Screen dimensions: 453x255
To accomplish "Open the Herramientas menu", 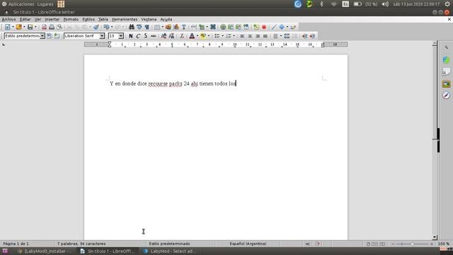I will tap(125, 19).
